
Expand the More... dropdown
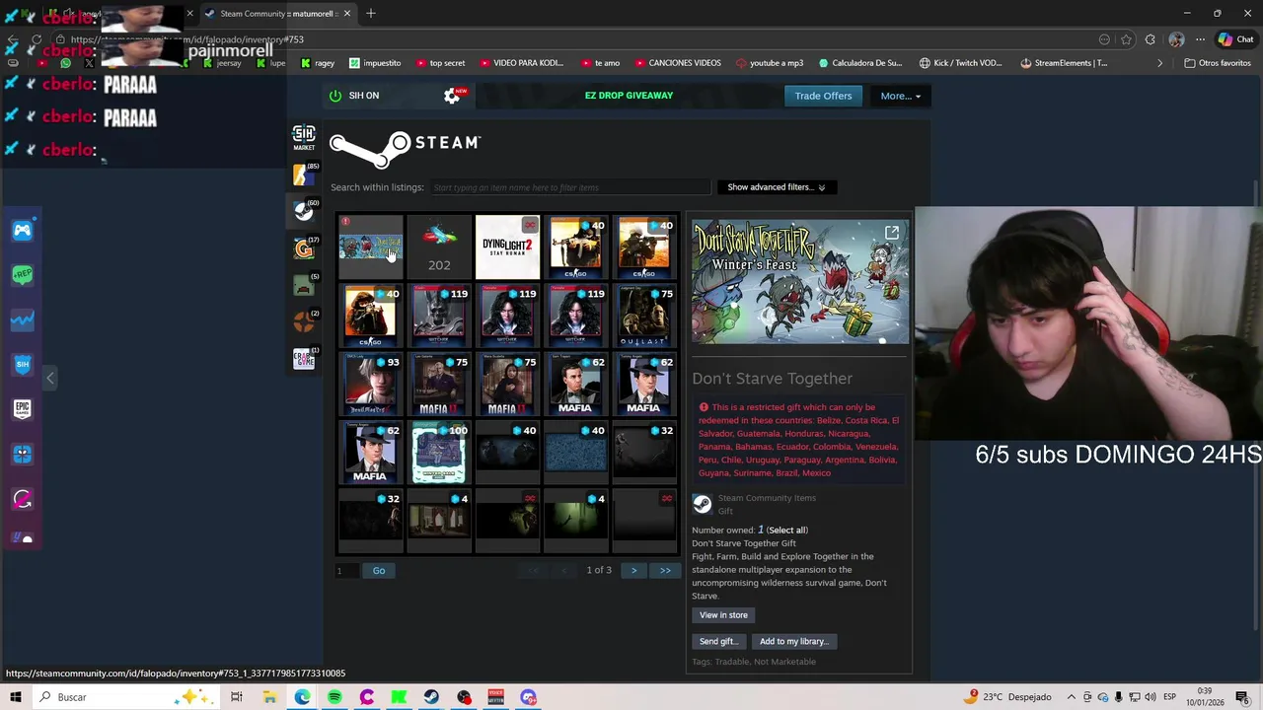point(900,96)
